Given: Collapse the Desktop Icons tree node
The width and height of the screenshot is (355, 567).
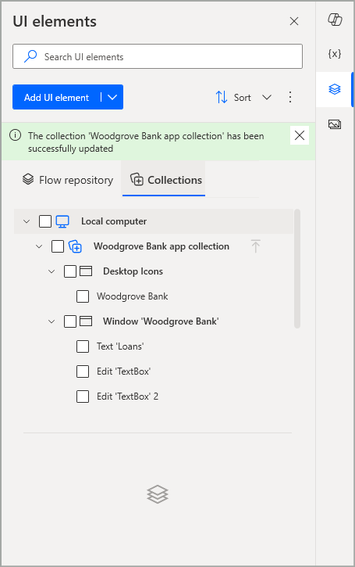Looking at the screenshot, I should [51, 271].
